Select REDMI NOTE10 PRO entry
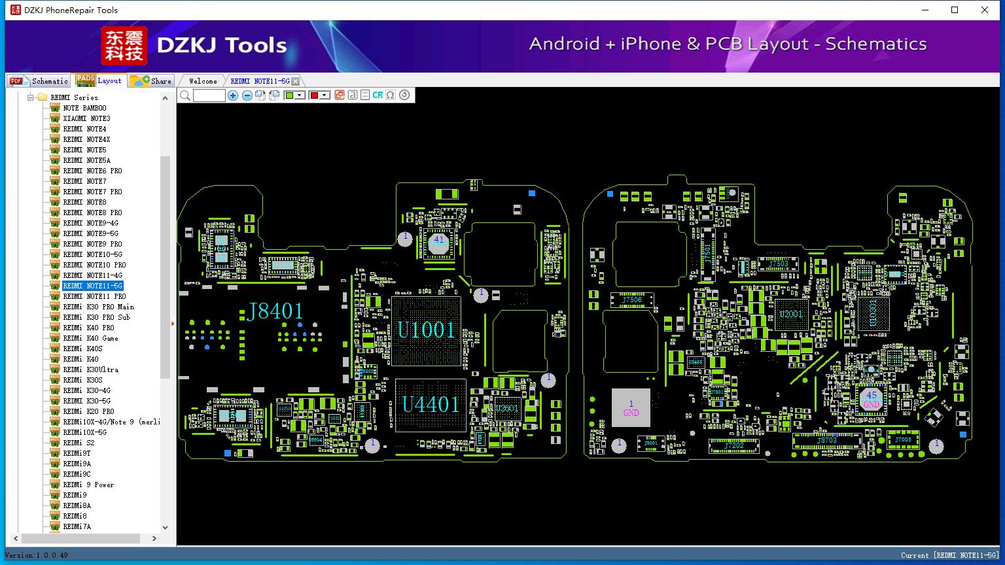 click(x=94, y=265)
